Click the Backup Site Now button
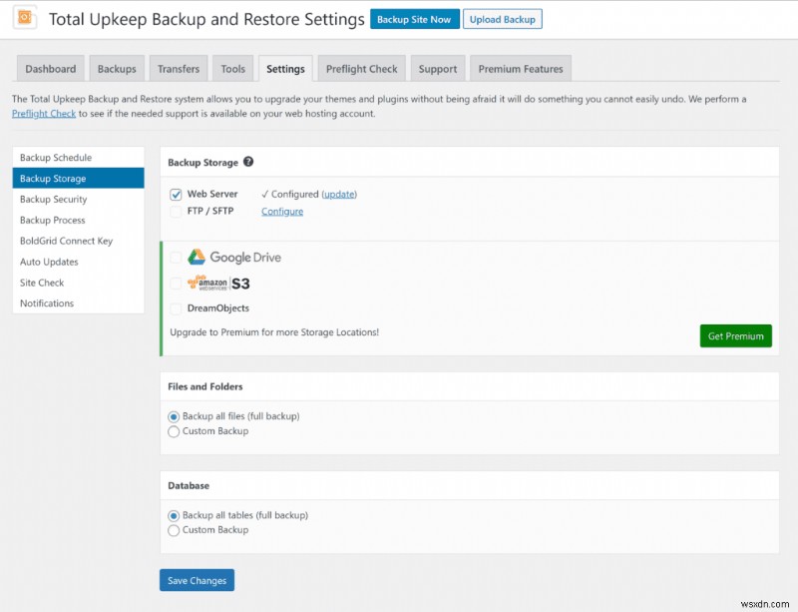The image size is (798, 612). [412, 18]
